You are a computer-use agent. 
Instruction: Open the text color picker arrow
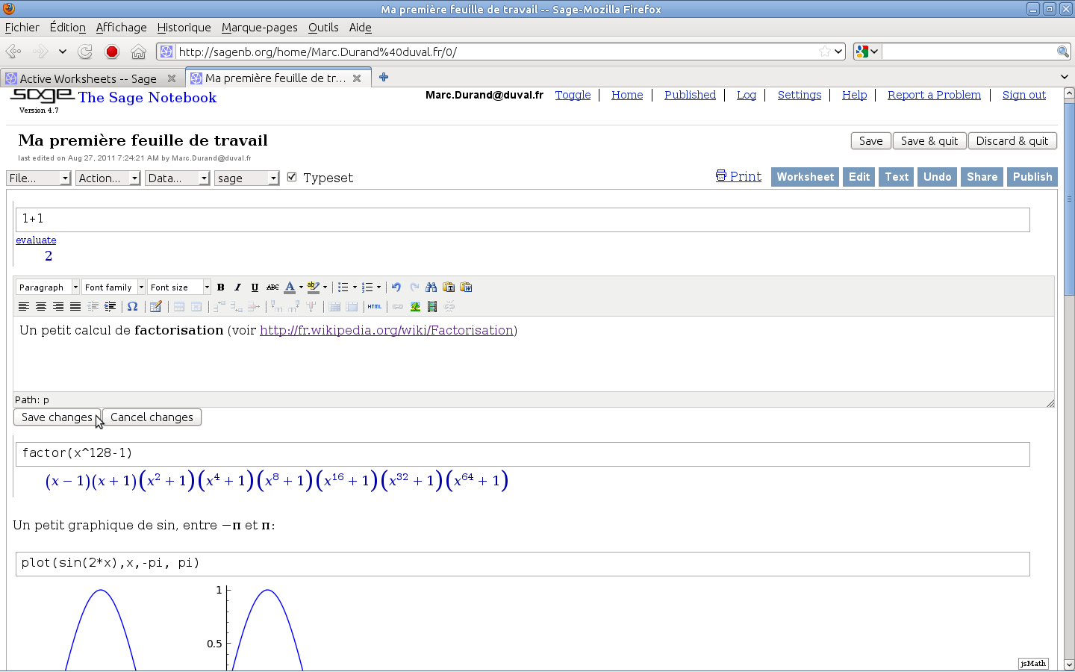coord(301,287)
